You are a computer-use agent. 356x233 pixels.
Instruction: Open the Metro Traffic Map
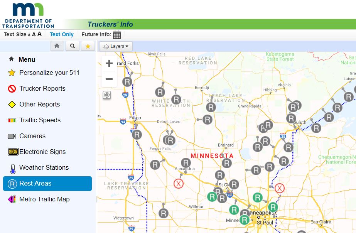click(x=44, y=199)
